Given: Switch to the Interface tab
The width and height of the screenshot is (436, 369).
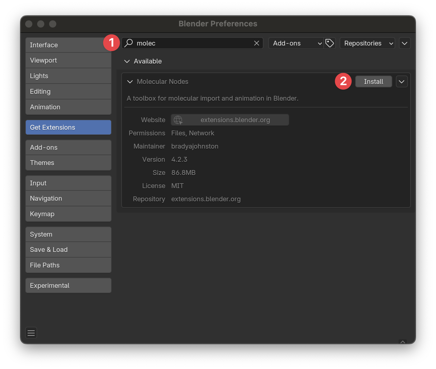Looking at the screenshot, I should coord(68,45).
